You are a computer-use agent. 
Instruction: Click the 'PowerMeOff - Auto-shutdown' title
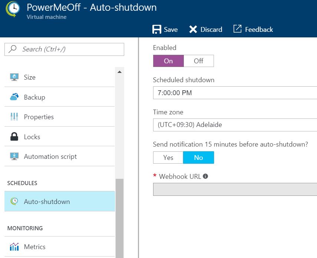click(x=92, y=7)
